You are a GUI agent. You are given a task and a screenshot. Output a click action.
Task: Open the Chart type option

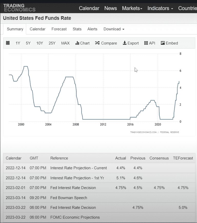(82, 43)
